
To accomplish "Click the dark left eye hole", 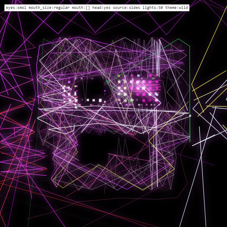I will pos(93,89).
